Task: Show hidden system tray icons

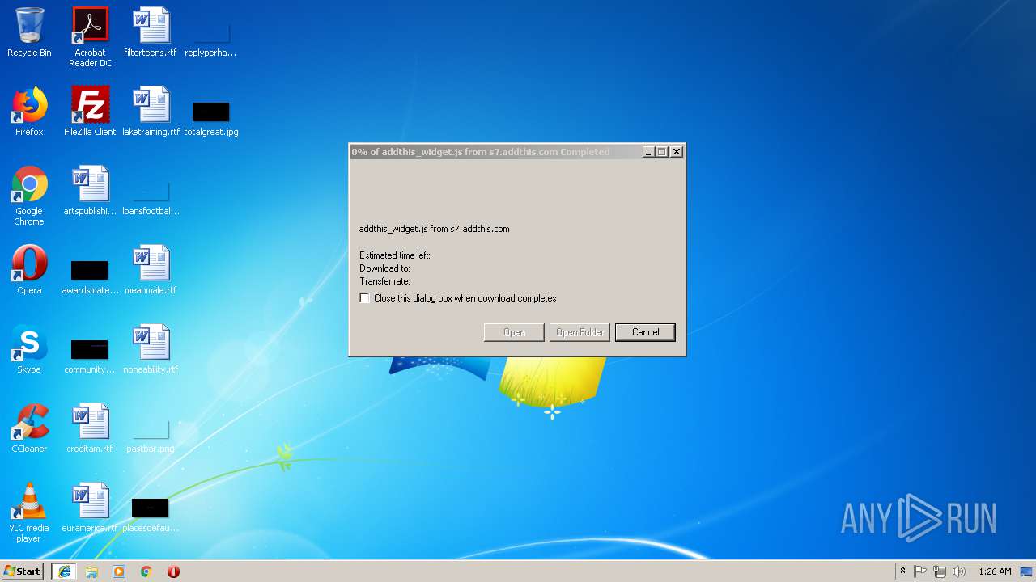Action: pos(902,571)
